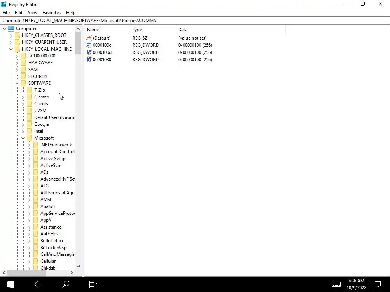Expand the SAM key arrow

(x=17, y=70)
